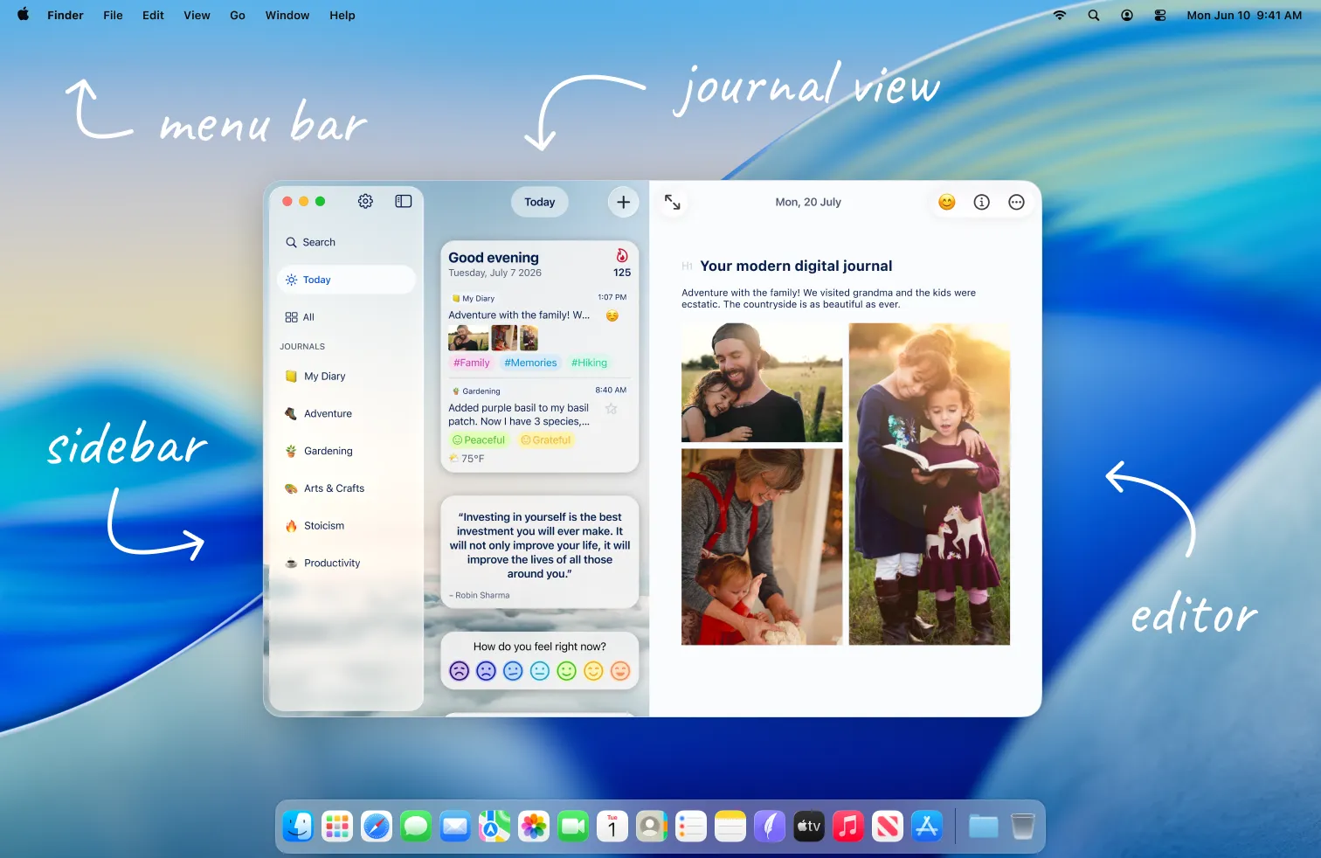The image size is (1321, 858).
Task: Click the info icon on the editor toolbar
Action: pyautogui.click(x=981, y=202)
